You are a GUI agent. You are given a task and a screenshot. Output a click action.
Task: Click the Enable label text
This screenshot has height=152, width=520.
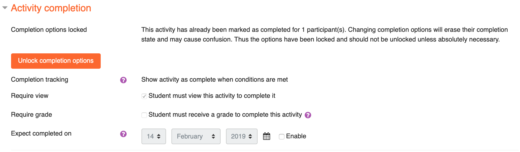point(296,136)
